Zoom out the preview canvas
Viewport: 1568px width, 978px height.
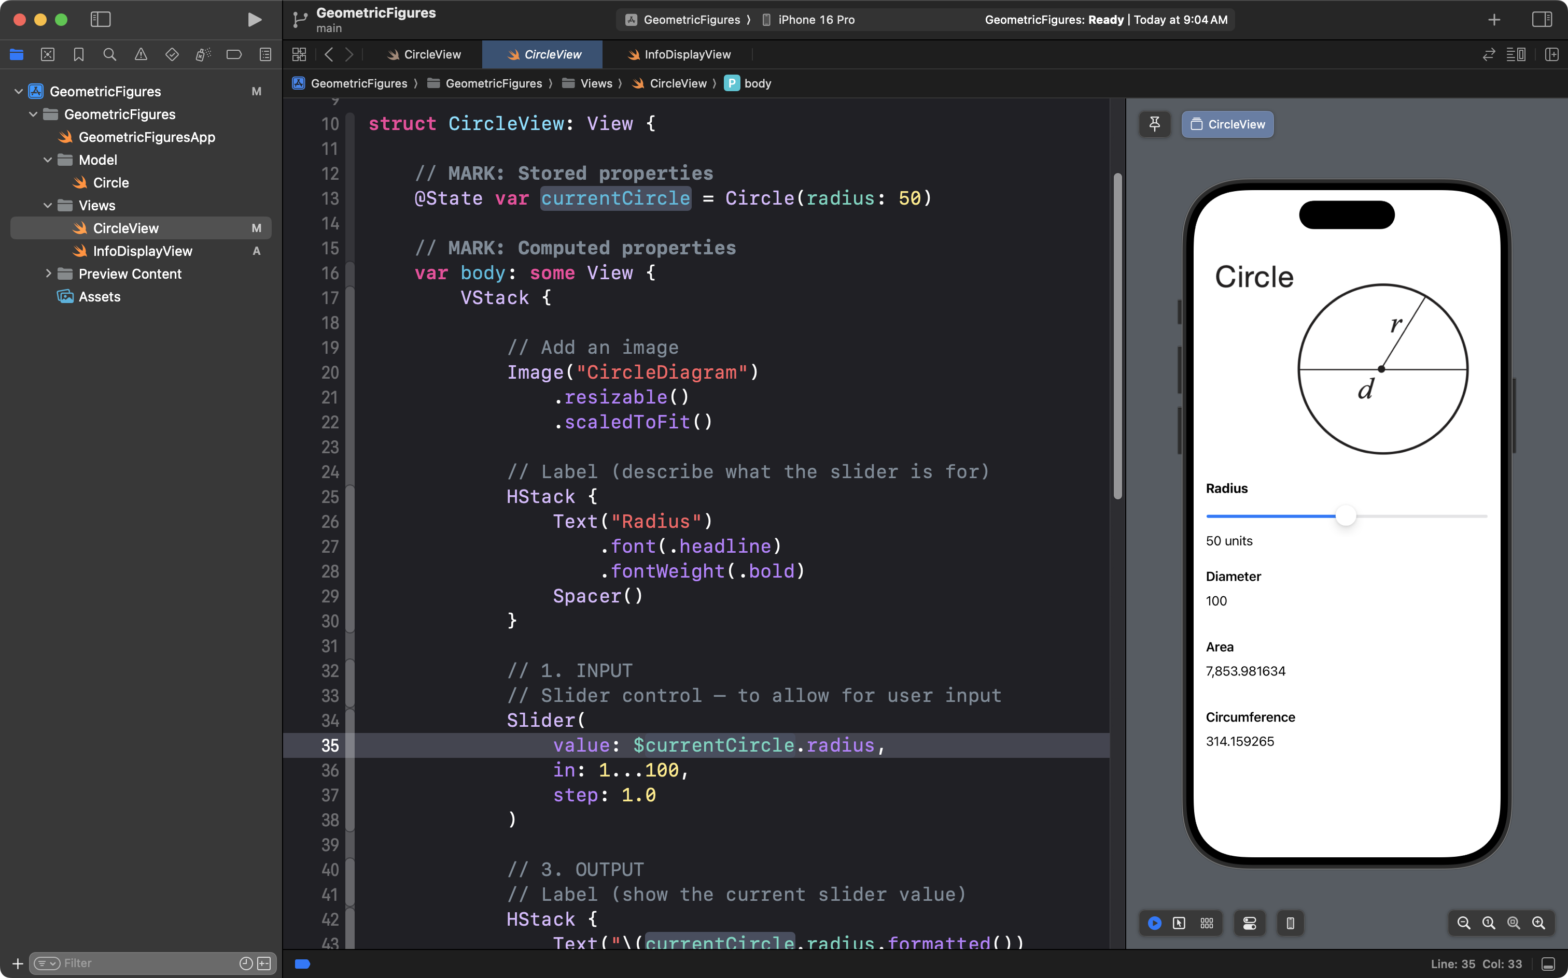tap(1463, 923)
